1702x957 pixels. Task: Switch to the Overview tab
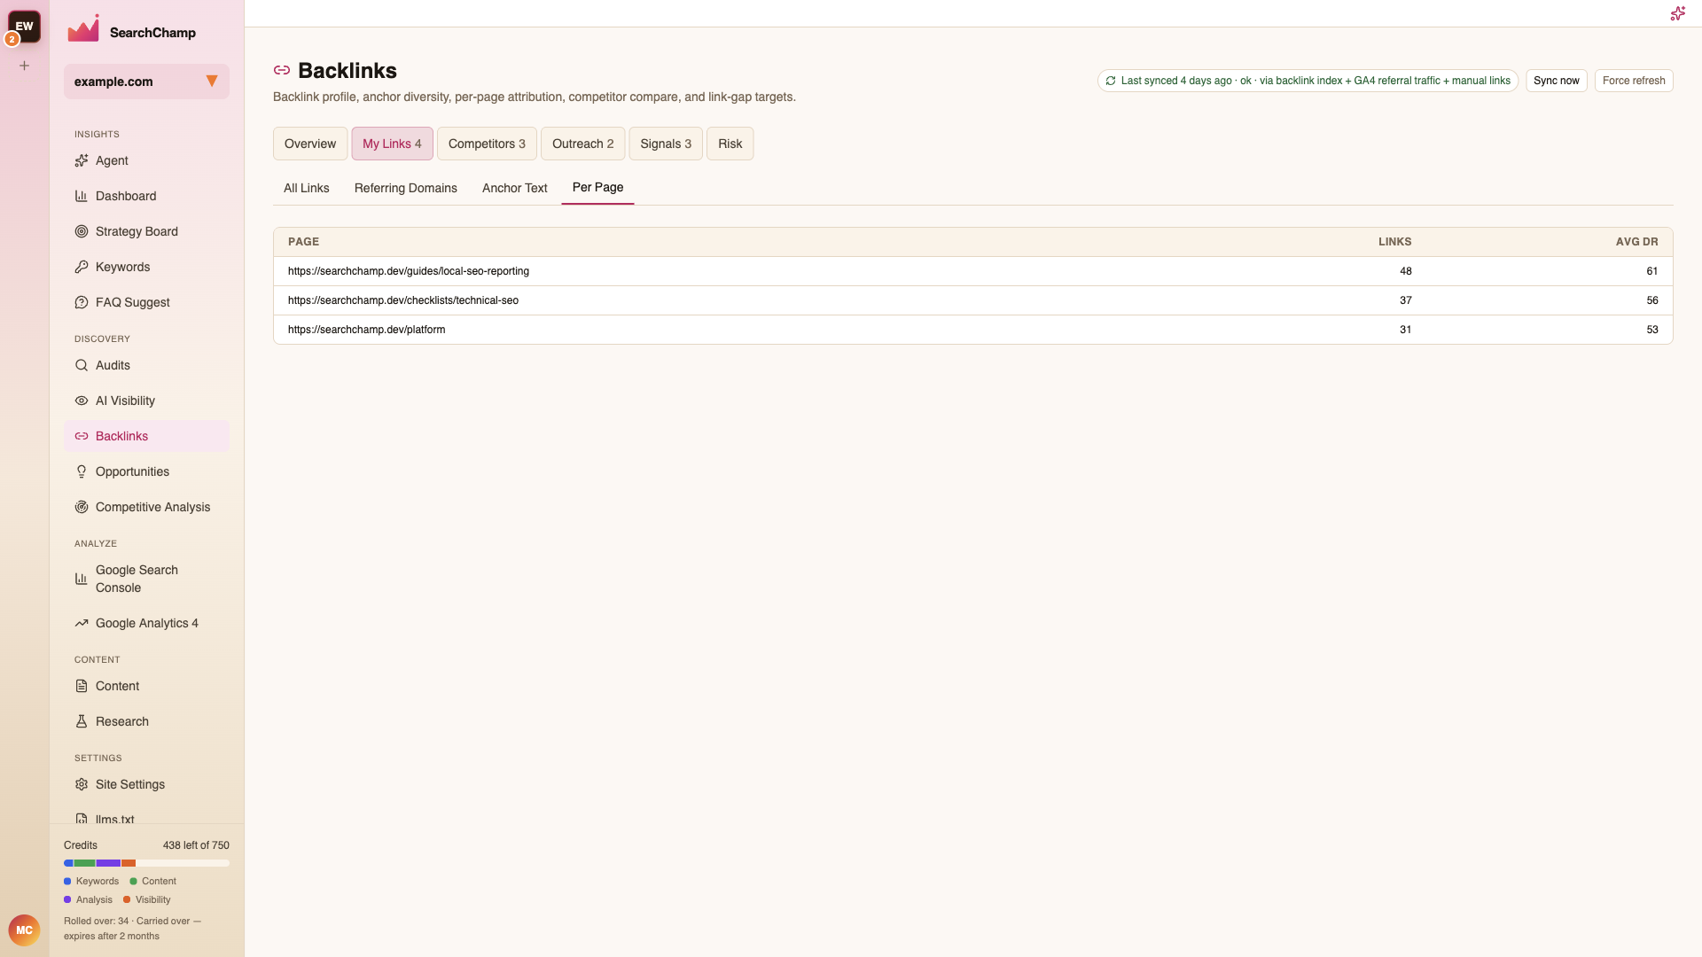click(310, 144)
